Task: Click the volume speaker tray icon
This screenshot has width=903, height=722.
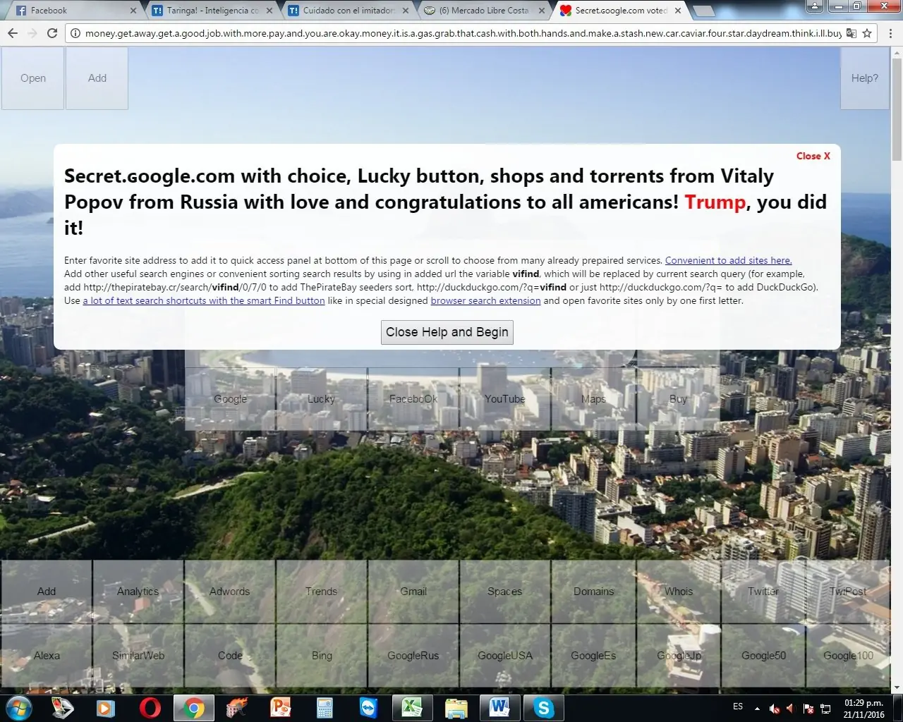Action: [x=774, y=709]
